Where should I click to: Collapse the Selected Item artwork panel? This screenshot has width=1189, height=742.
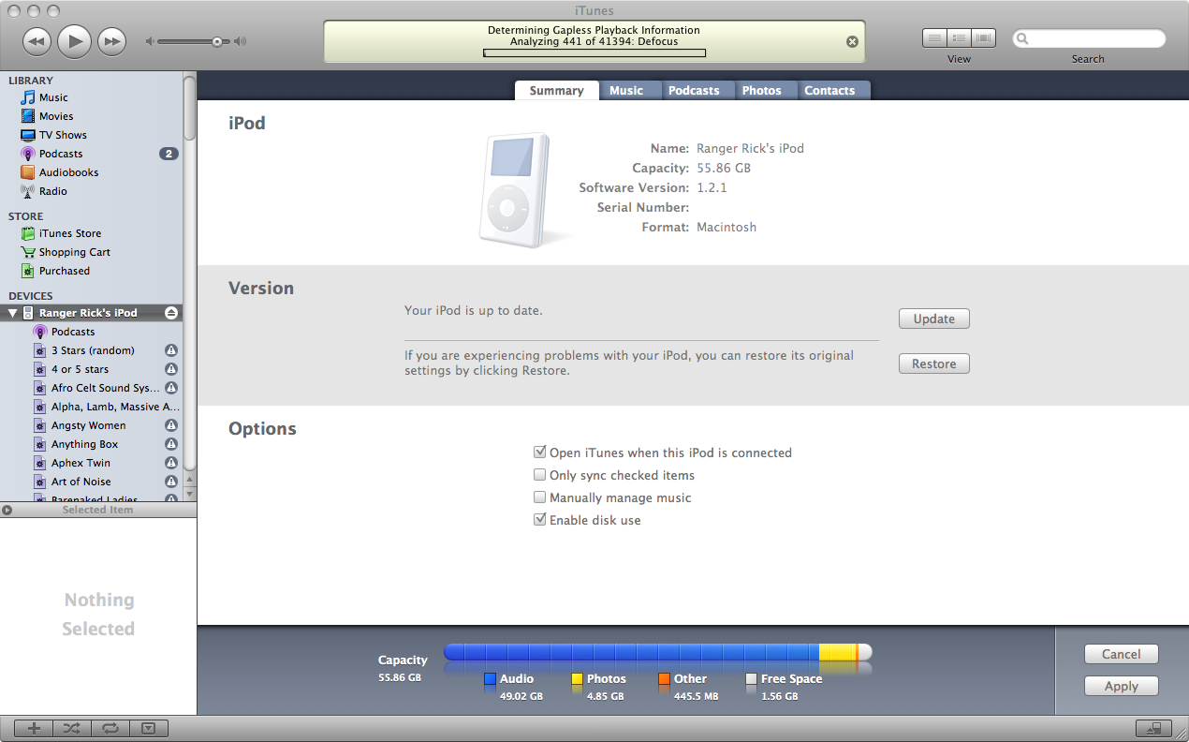click(x=7, y=511)
